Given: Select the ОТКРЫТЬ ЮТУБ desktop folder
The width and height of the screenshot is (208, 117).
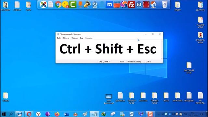Looking at the screenshot, I should click(155, 98).
